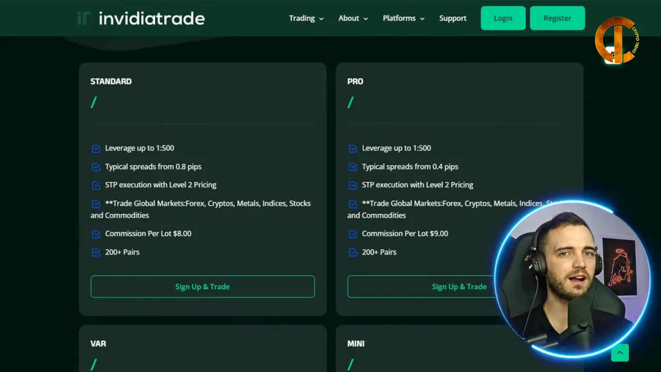Screen dimensions: 661x372
Task: Click the checkmark beside Commission Per Lot $8.00
Action: pos(96,234)
